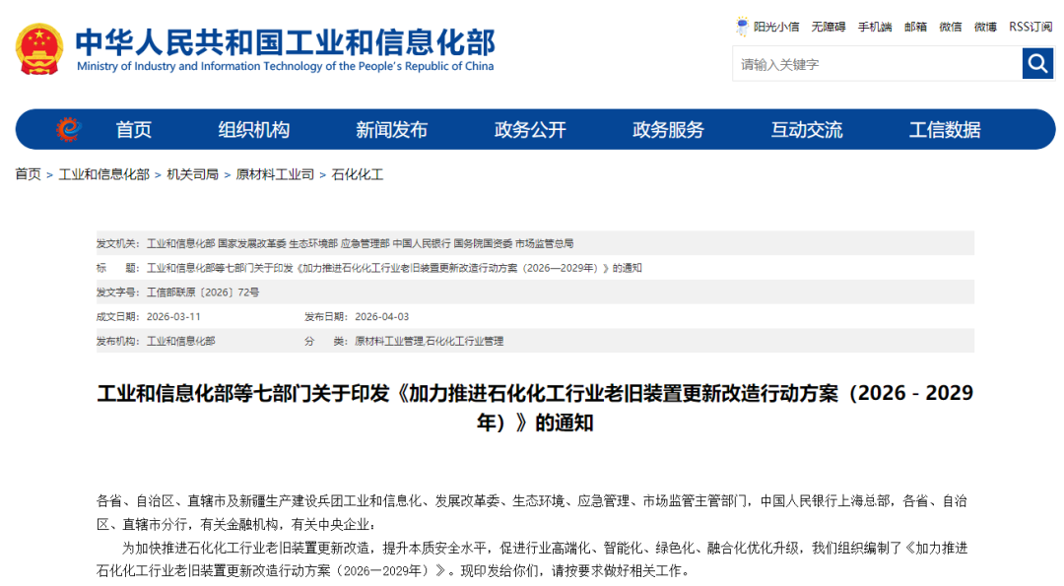Go to 新闻发布 section
Screen dimensions: 1064x586
click(x=392, y=130)
